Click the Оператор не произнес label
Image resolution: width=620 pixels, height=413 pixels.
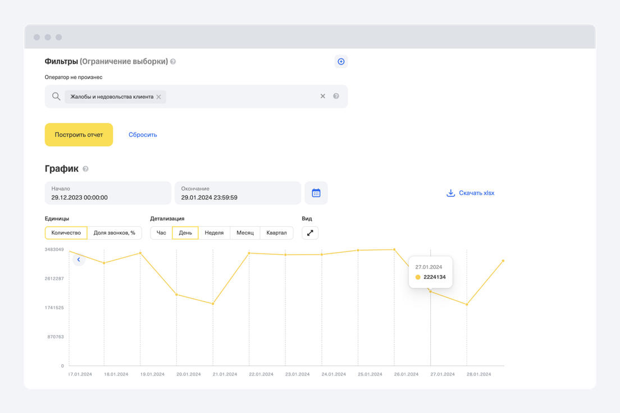[x=74, y=77]
